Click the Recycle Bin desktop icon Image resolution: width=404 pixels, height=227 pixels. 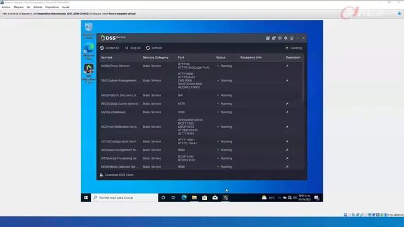click(x=88, y=30)
